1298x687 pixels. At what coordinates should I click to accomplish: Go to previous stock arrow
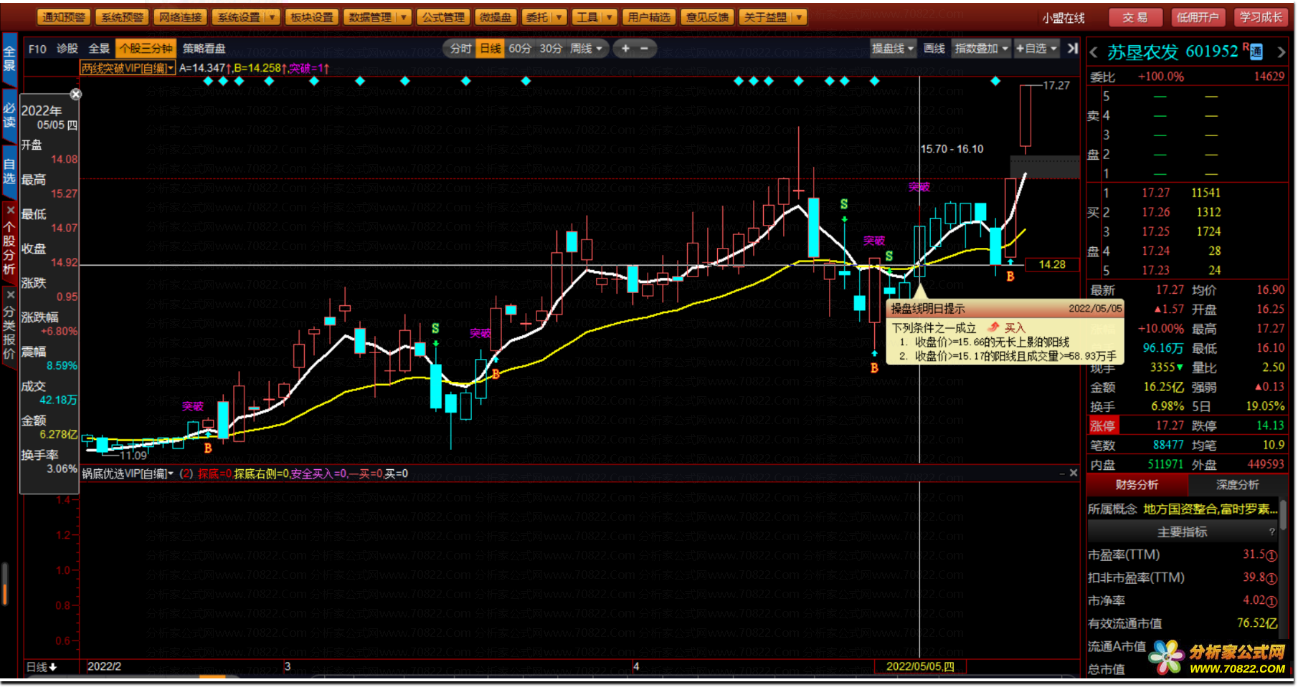coord(1094,52)
